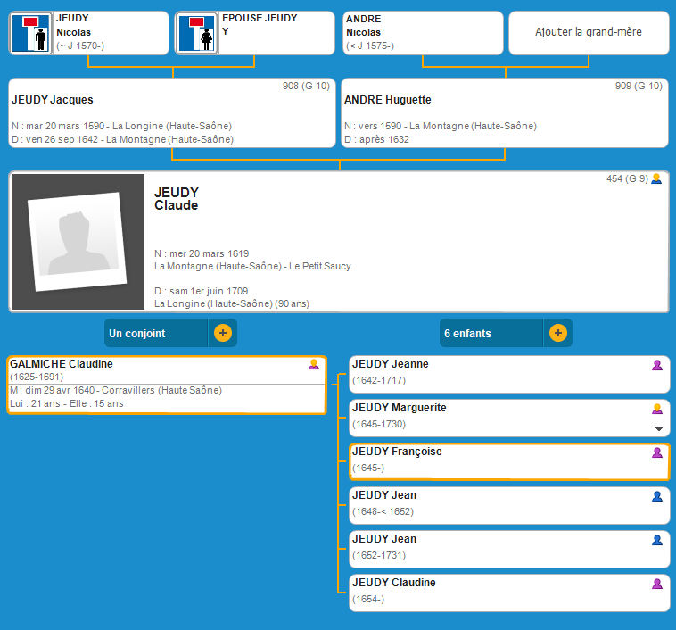Open grandfather ANDRE Nicolas' card
Screen dimensions: 676x630
(422, 32)
